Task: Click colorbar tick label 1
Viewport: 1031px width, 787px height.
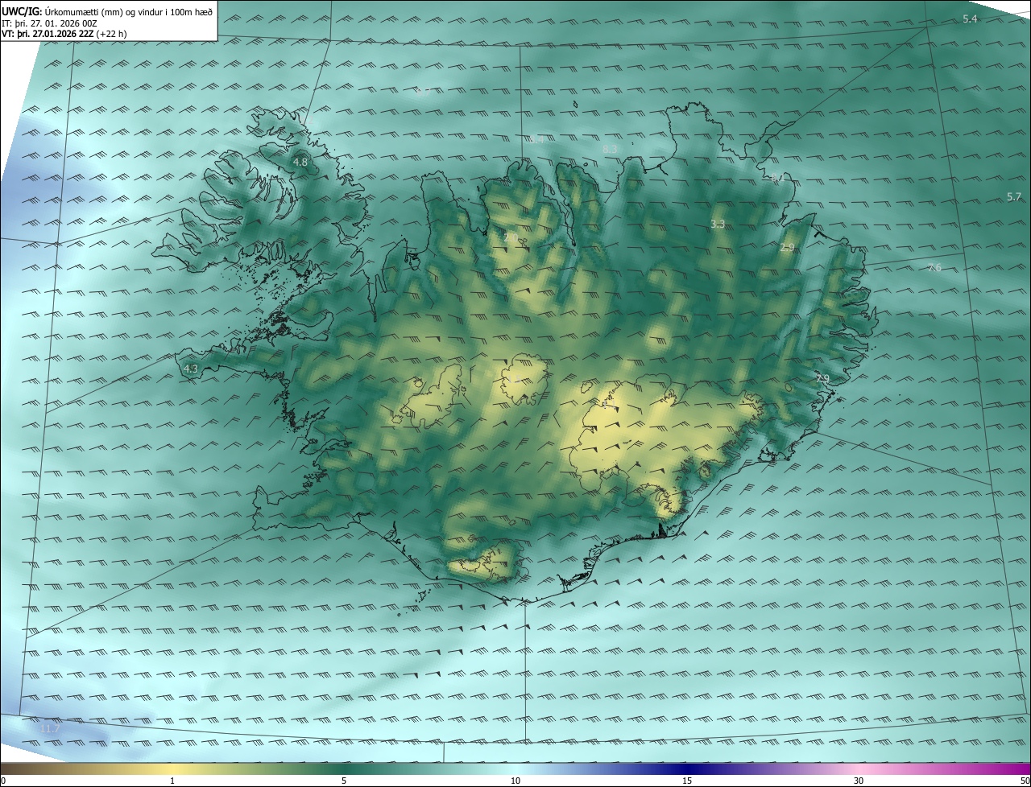Action: pos(172,781)
